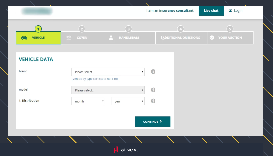
Task: Click the sliders icon beside Cover
Action: click(69, 38)
